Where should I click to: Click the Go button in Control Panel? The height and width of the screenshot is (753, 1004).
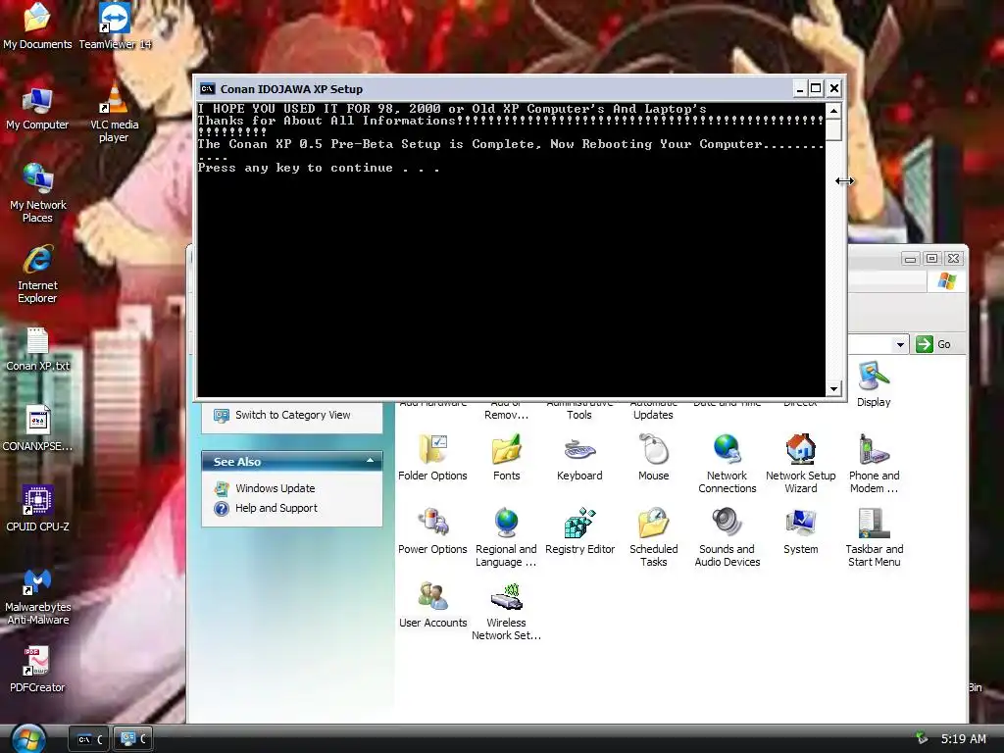point(933,344)
